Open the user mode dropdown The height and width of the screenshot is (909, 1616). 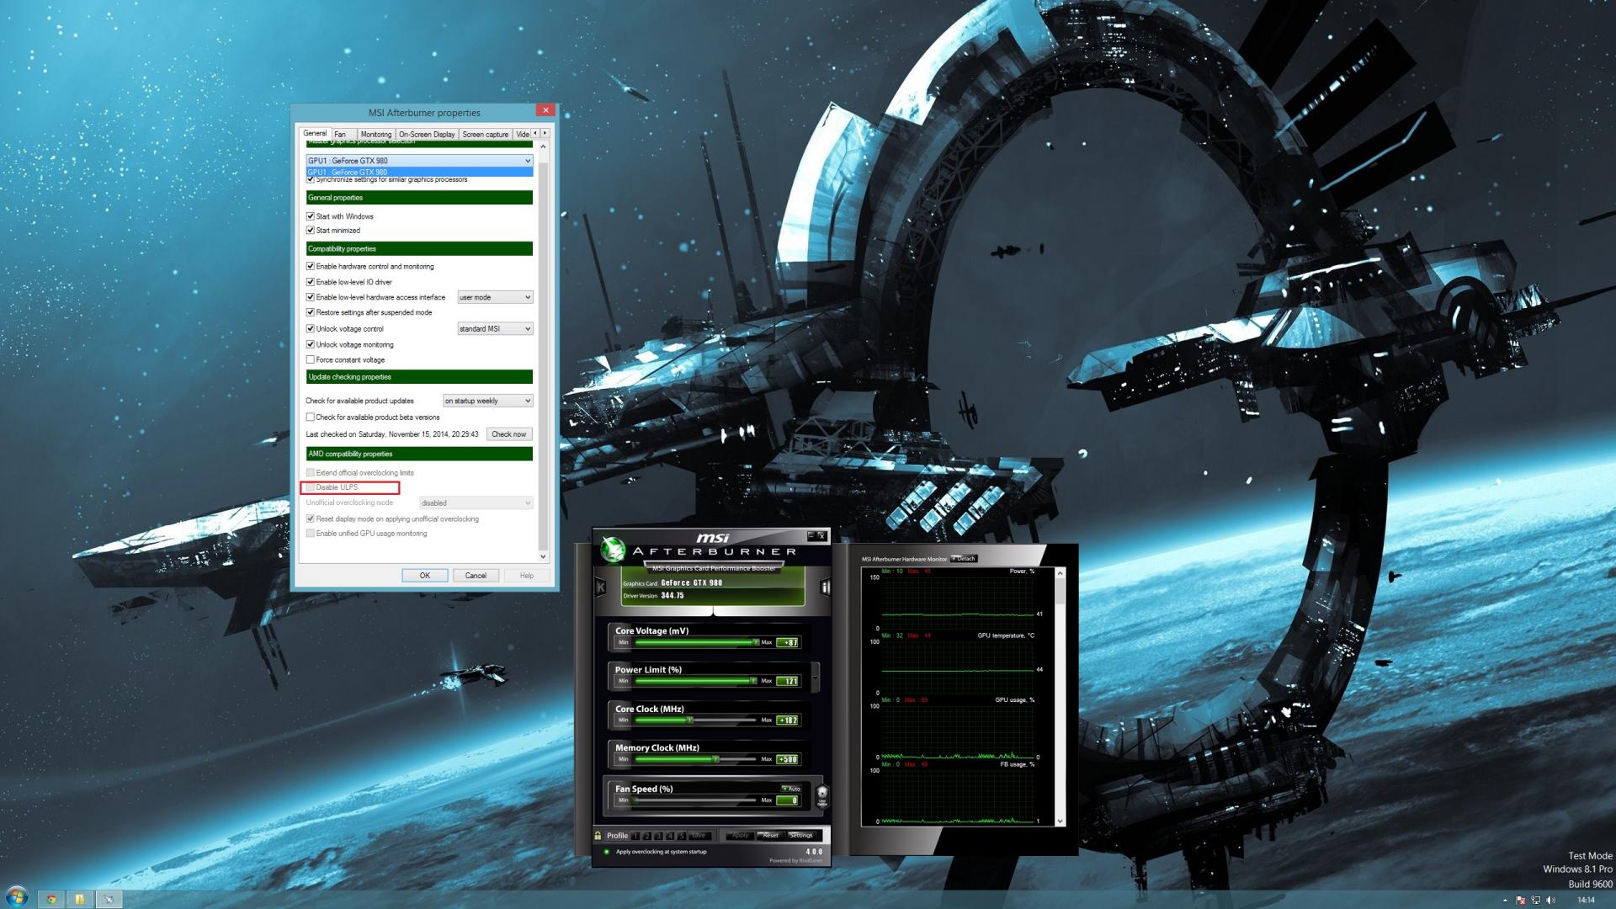[x=495, y=297]
